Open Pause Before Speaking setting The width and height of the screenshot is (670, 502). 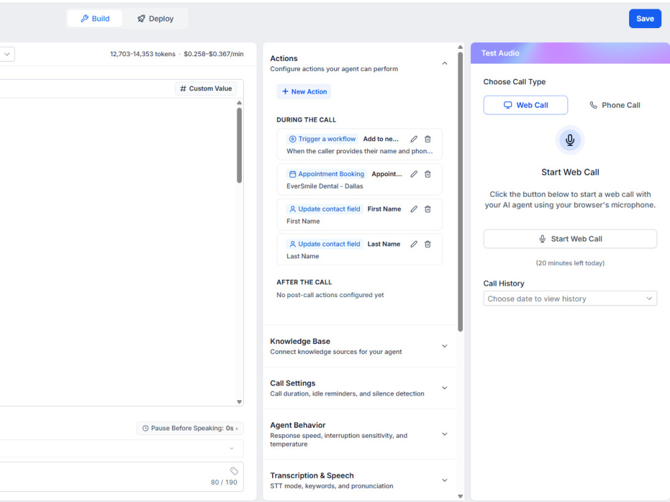pos(190,428)
